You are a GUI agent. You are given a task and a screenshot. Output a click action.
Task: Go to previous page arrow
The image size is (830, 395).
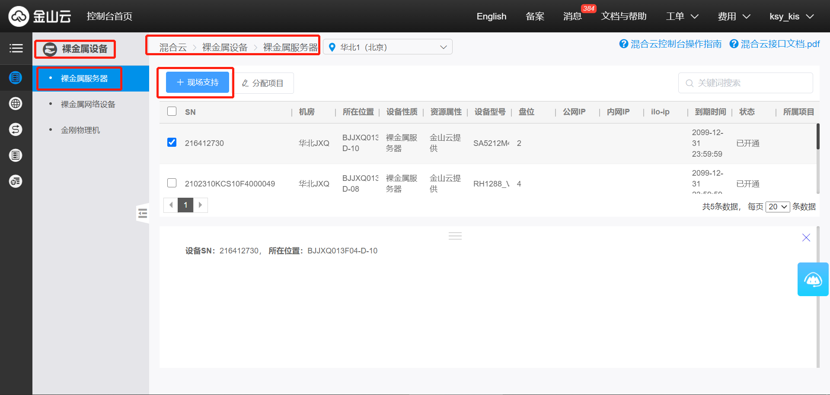point(171,205)
